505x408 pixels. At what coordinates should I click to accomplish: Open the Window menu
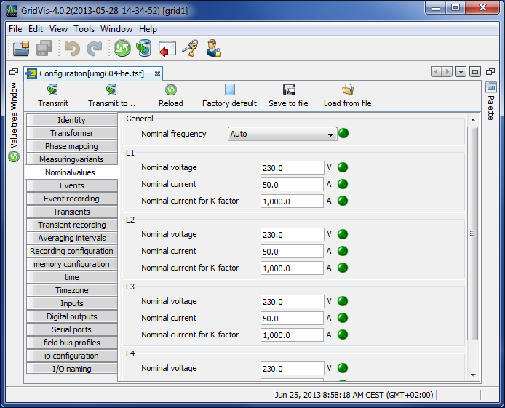click(x=116, y=29)
